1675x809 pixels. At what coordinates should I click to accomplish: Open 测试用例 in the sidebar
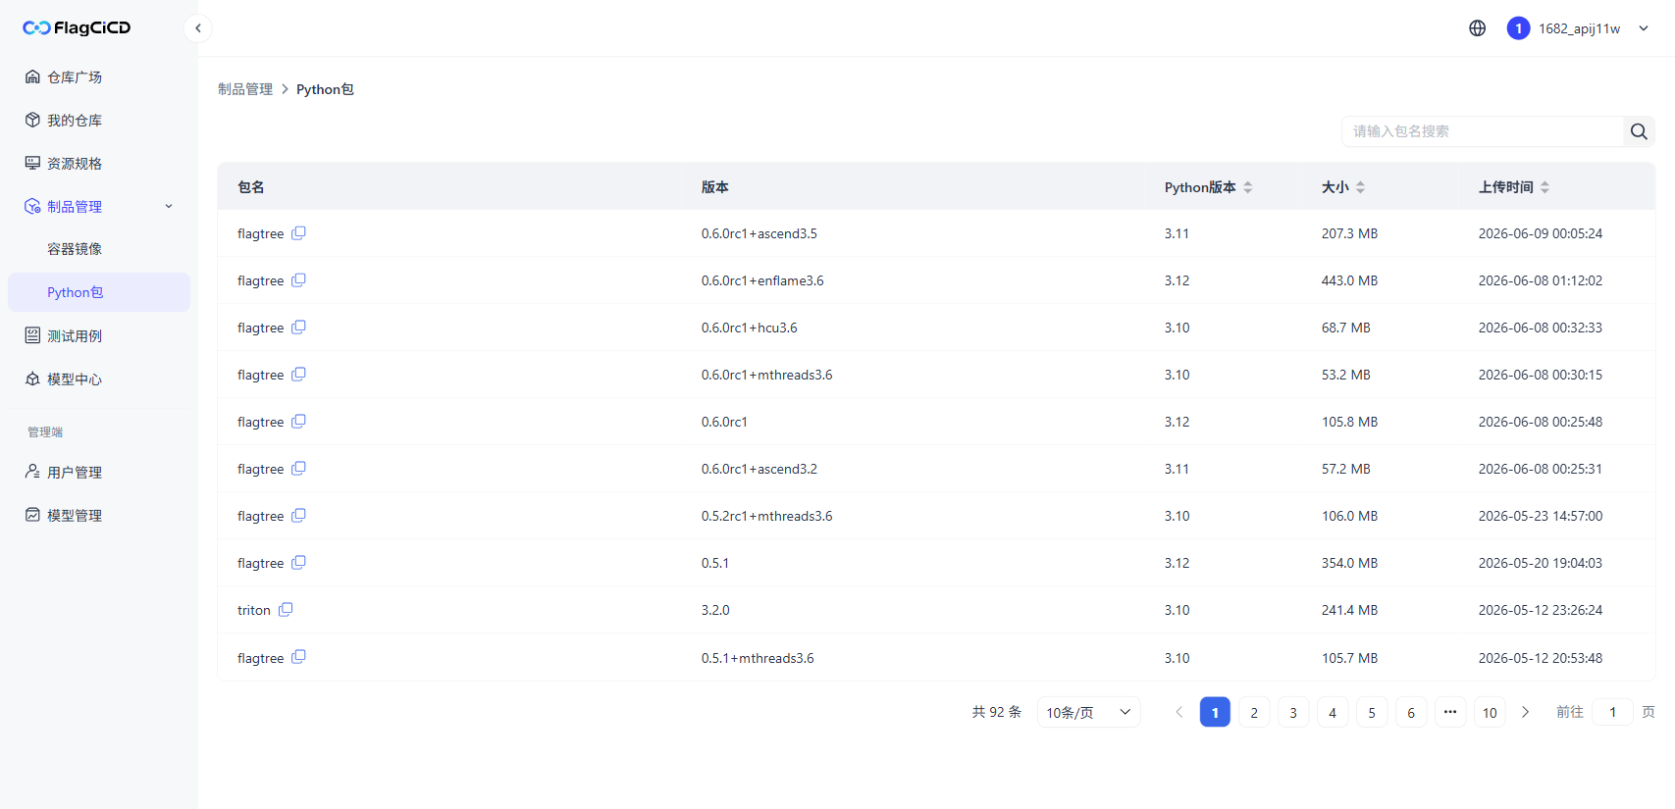[99, 335]
